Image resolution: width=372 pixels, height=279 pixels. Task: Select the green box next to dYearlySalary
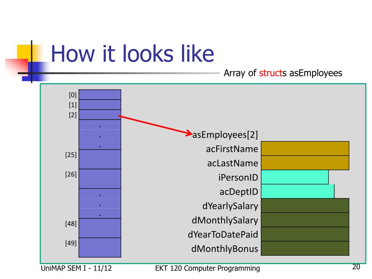305,206
